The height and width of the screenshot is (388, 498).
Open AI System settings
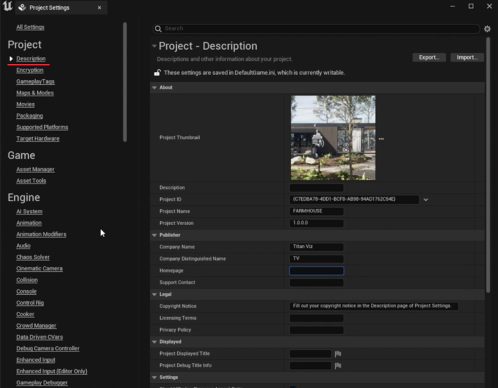(x=29, y=212)
